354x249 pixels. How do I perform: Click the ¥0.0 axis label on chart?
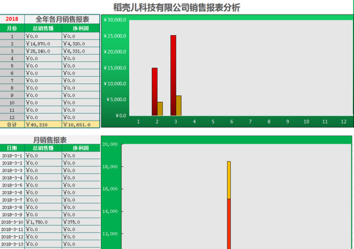pyautogui.click(x=121, y=115)
